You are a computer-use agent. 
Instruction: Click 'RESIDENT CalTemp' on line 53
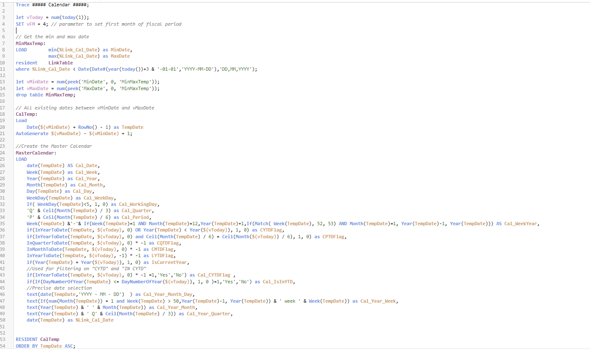tap(37, 339)
